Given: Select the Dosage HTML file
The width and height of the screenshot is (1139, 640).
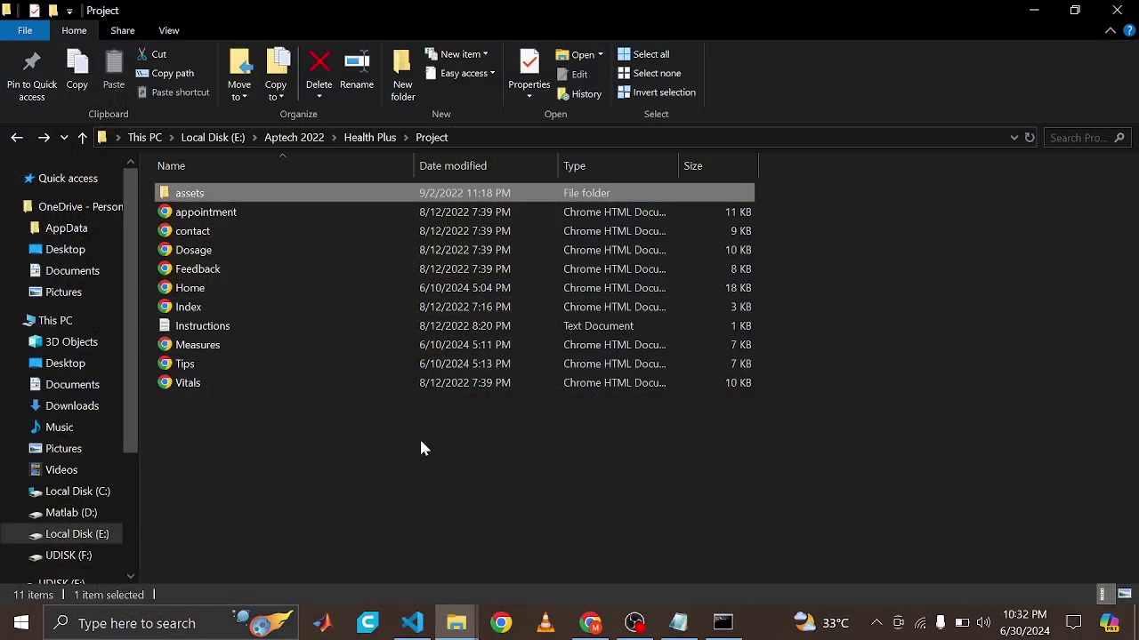Looking at the screenshot, I should (x=455, y=250).
